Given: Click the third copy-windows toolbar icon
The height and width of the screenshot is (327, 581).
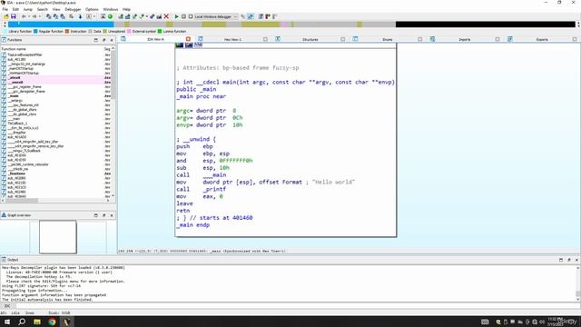Looking at the screenshot, I should (x=63, y=16).
